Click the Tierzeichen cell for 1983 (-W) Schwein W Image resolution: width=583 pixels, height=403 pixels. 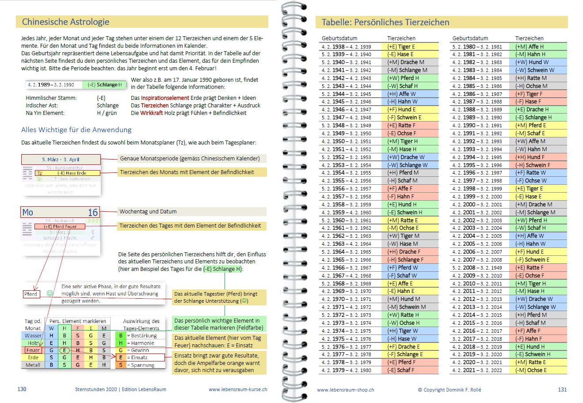coord(538,70)
